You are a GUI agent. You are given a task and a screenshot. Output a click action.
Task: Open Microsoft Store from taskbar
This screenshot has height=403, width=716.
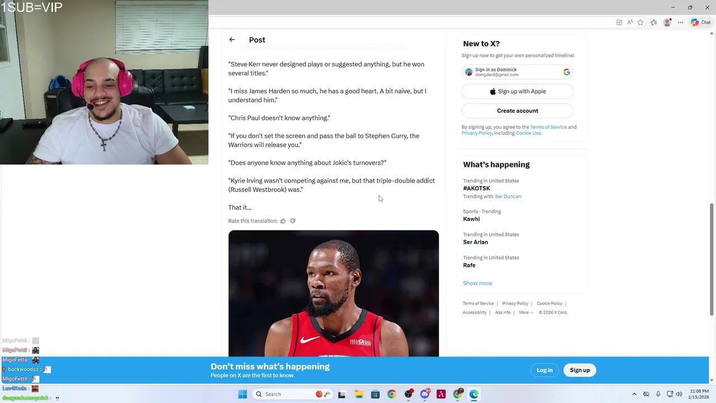click(x=375, y=394)
